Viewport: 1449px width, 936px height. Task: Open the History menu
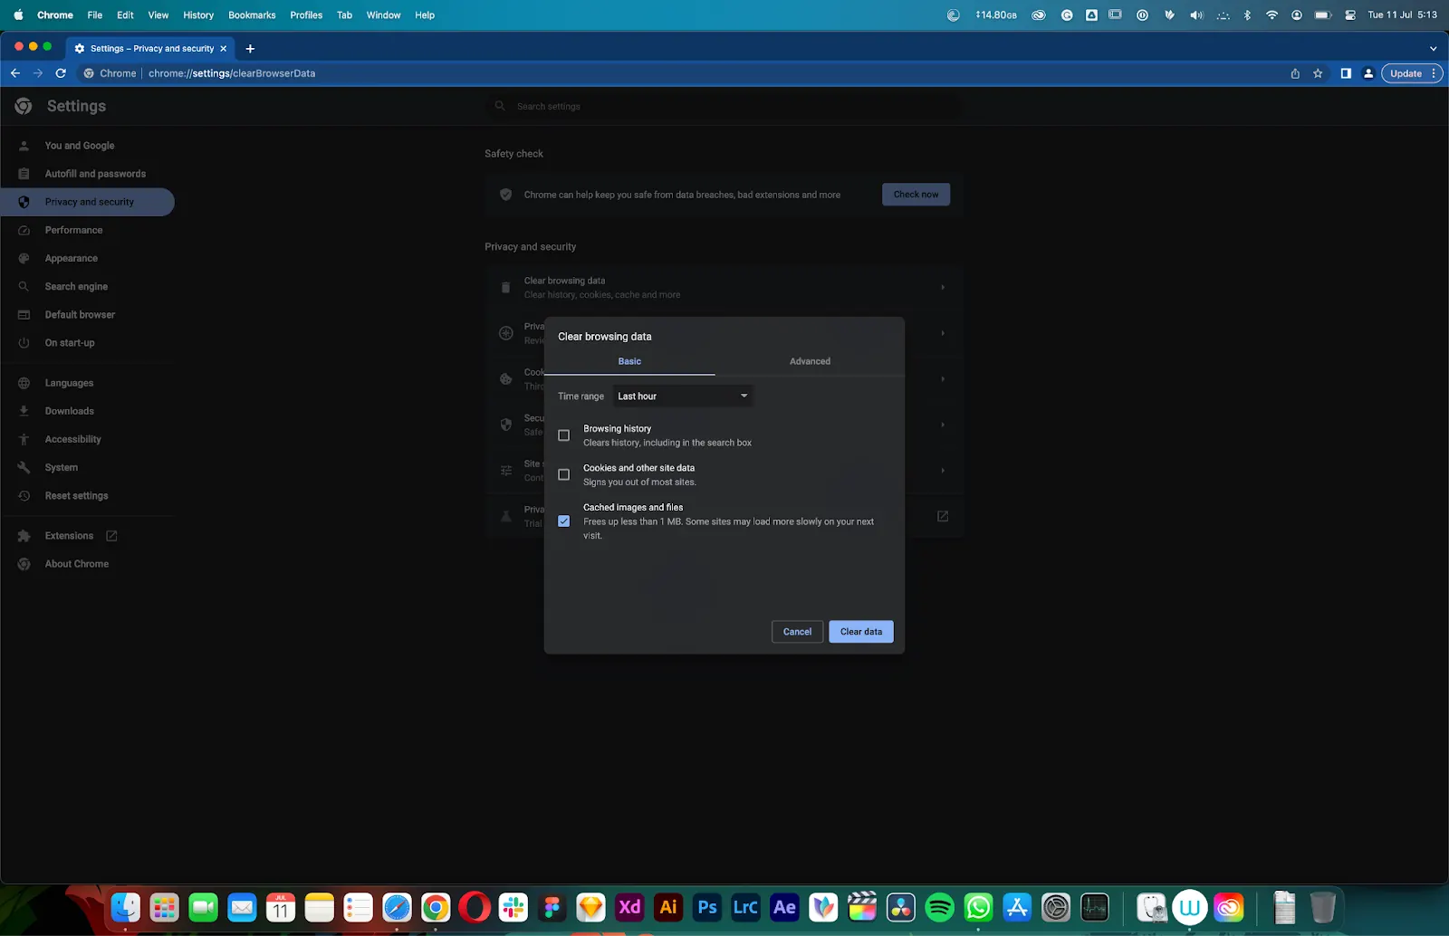tap(198, 14)
